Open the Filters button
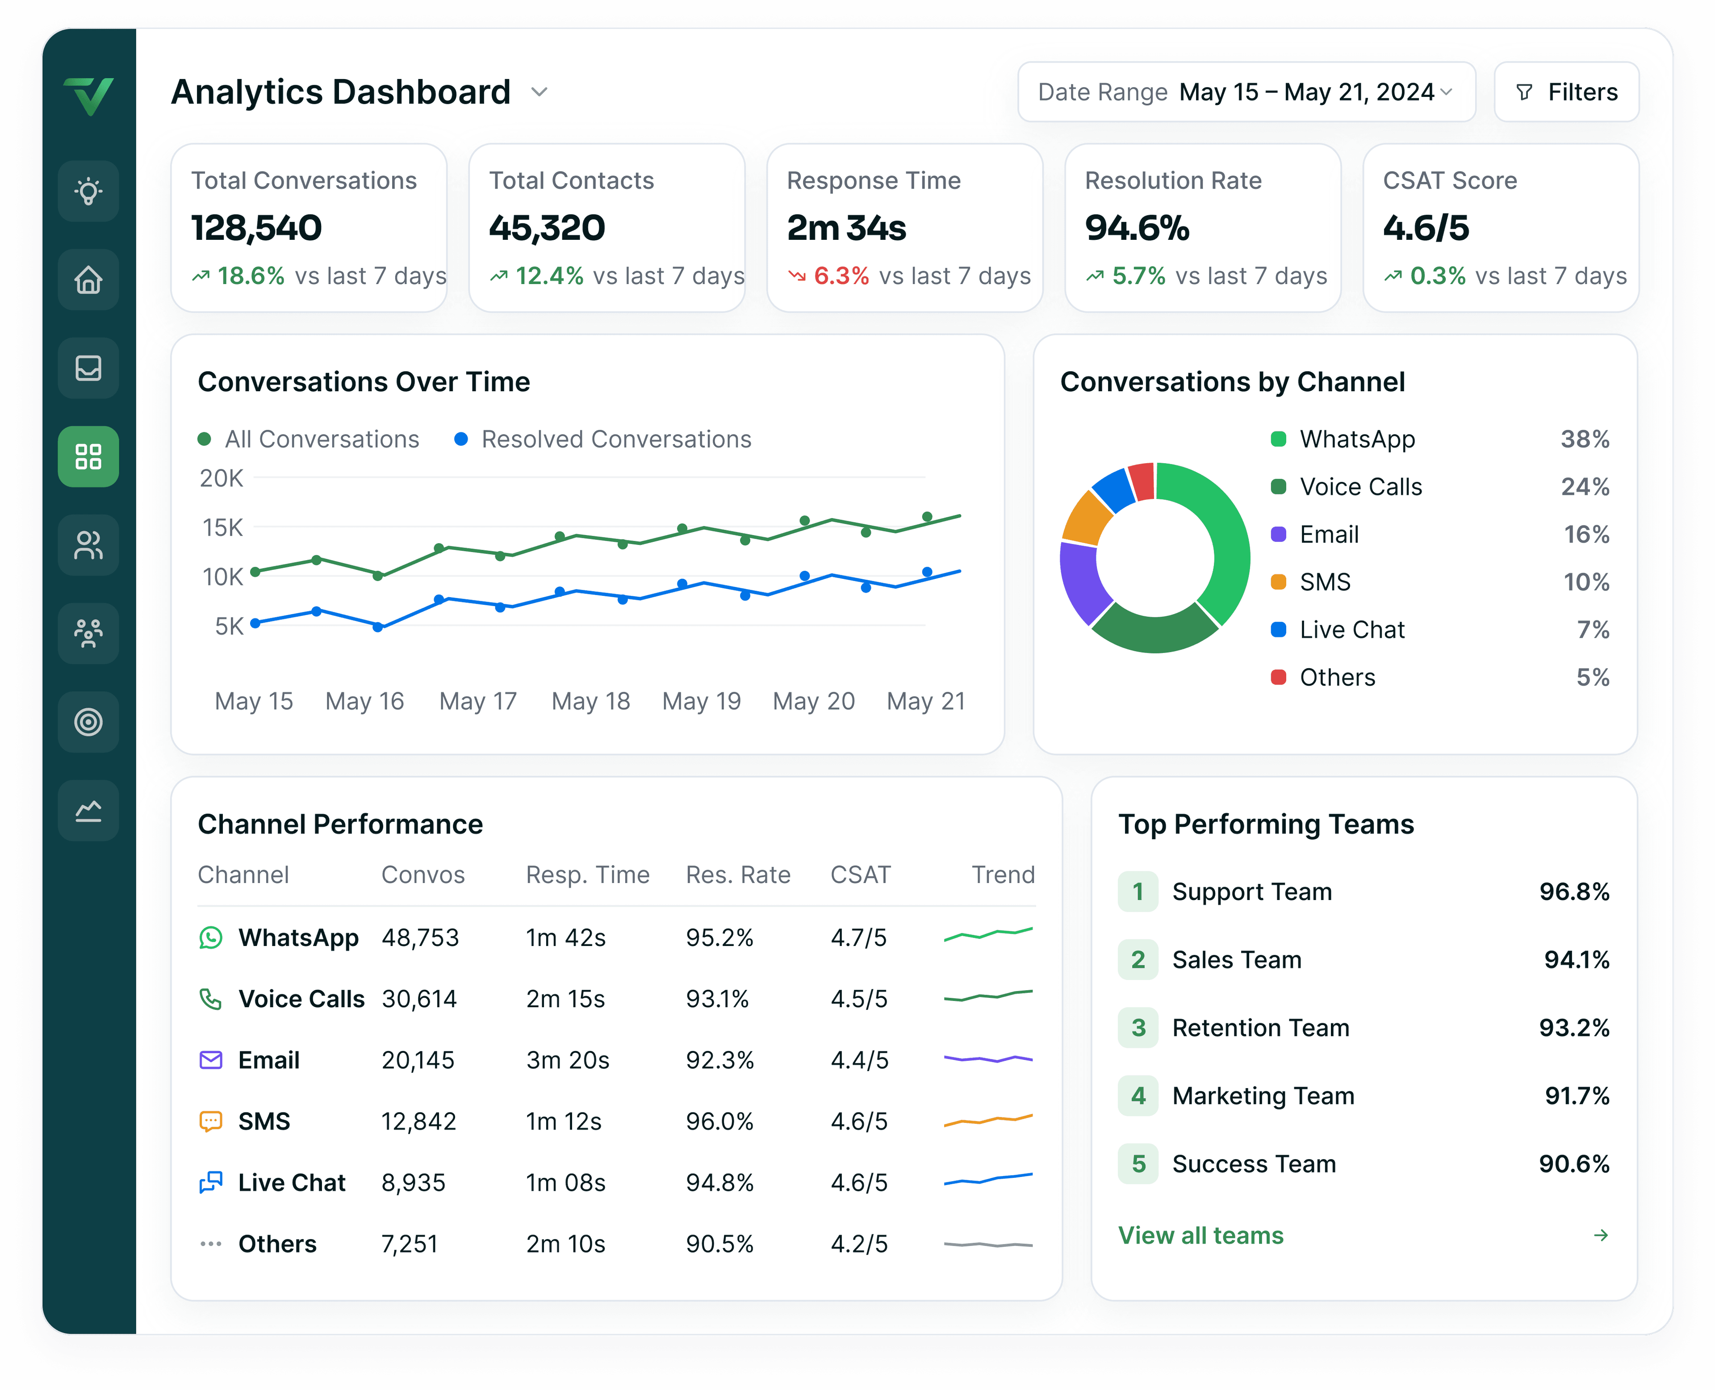This screenshot has height=1390, width=1715. (x=1567, y=92)
